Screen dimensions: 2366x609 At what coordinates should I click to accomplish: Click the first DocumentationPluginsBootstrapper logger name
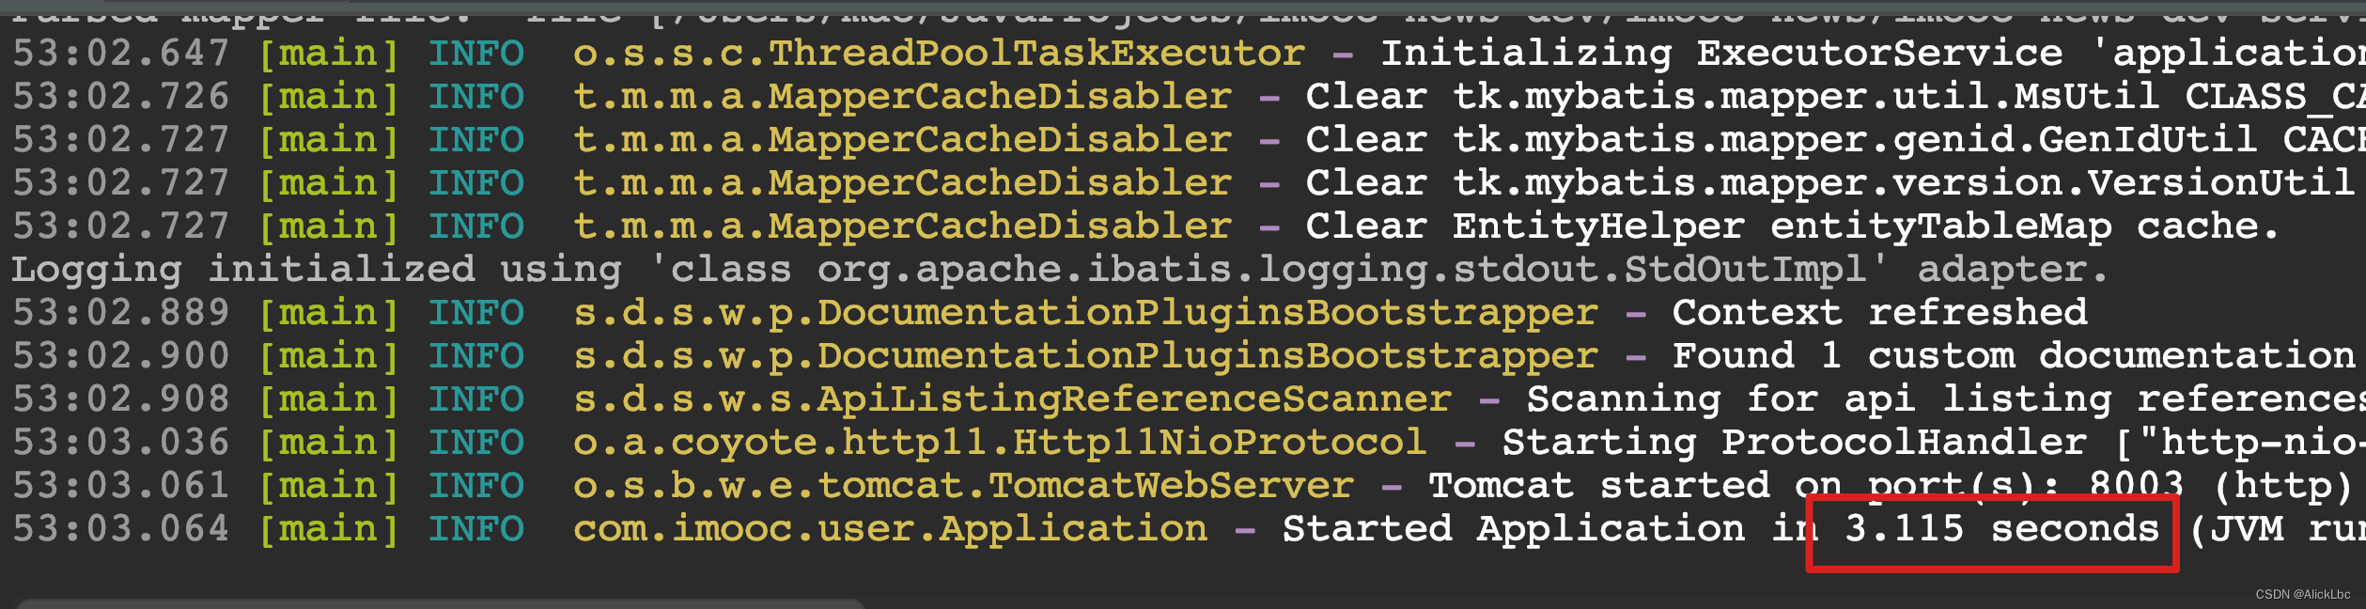coord(1085,313)
